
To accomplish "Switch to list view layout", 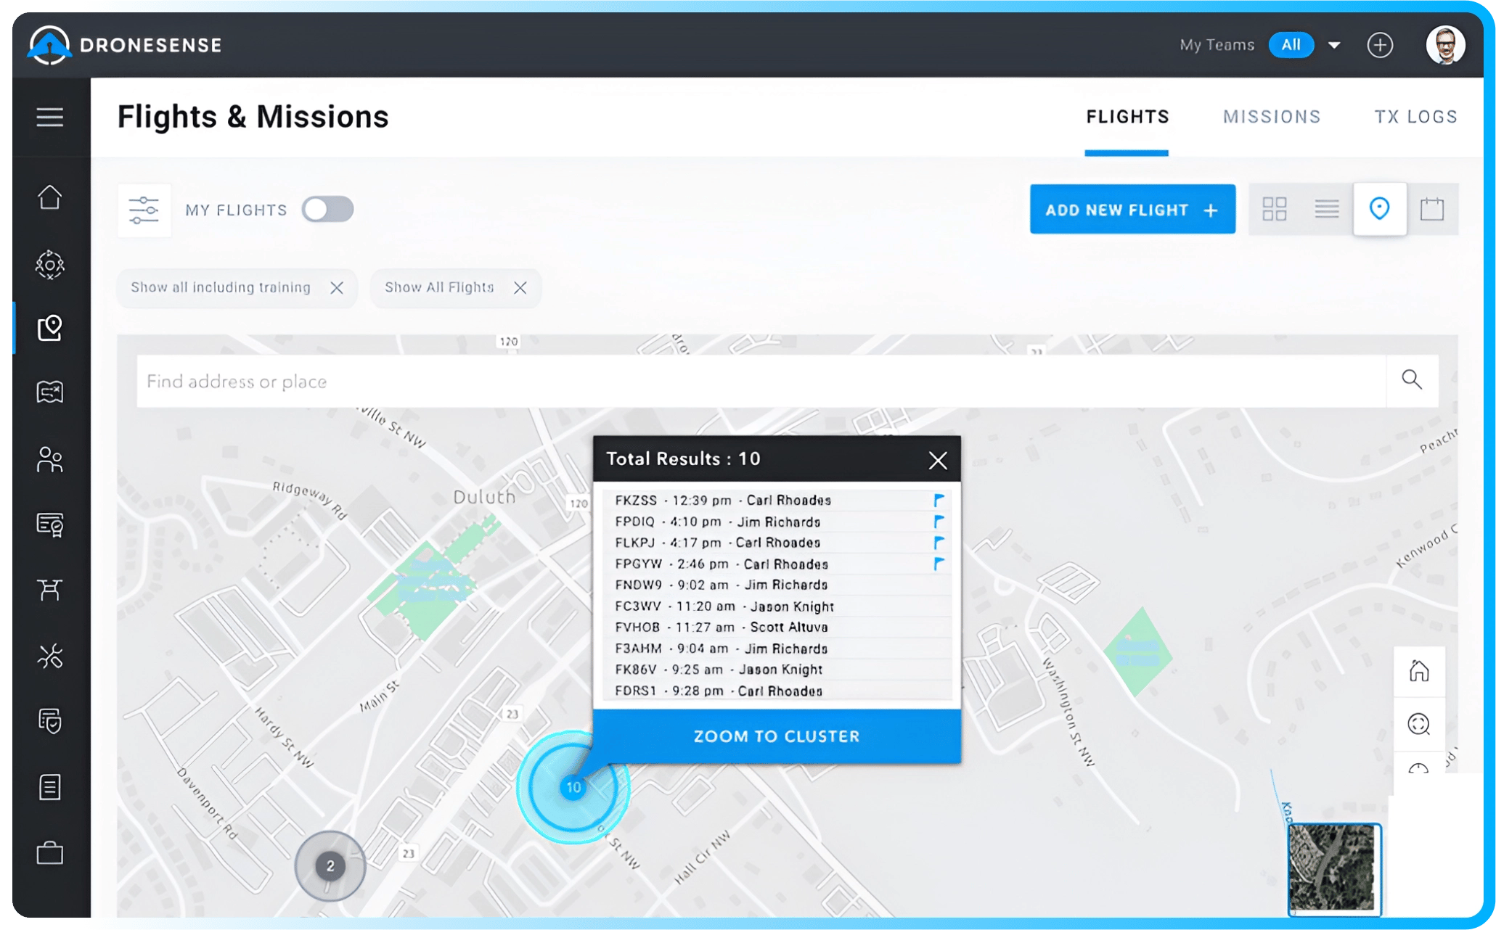I will [x=1326, y=210].
